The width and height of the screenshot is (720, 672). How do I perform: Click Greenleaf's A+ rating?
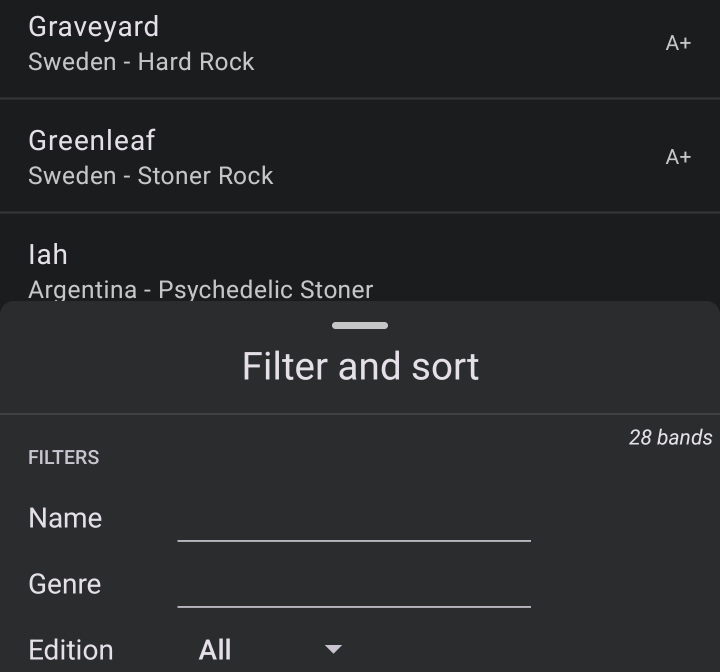678,157
